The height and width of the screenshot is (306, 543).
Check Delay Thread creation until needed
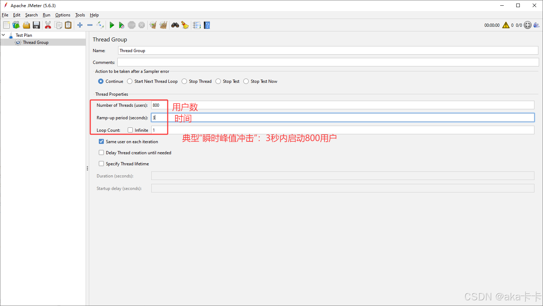101,152
